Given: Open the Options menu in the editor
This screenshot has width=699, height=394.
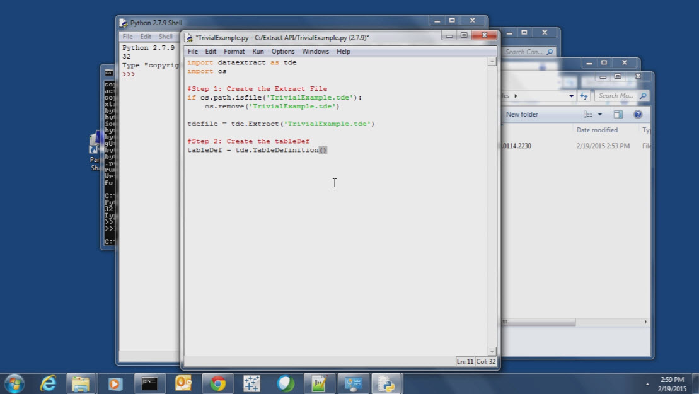Looking at the screenshot, I should coord(282,51).
